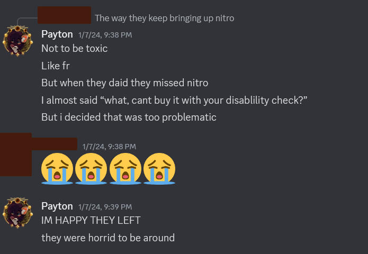
Task: Click the first loudly crying emoji
Action: click(57, 169)
